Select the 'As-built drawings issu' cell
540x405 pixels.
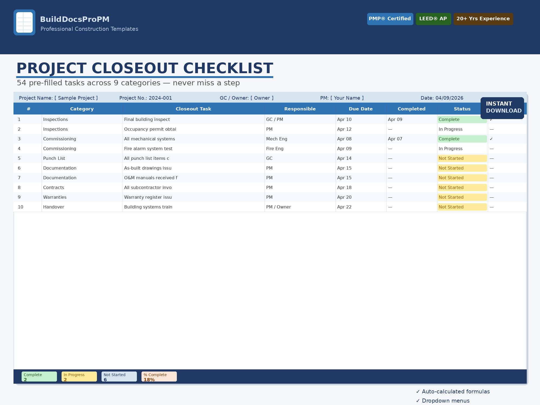pyautogui.click(x=194, y=168)
